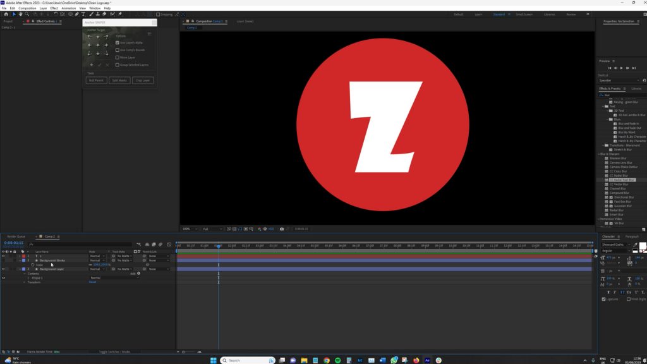Viewport: 647px width, 364px height.
Task: Open the graph editor icon in the timeline
Action: 169,245
